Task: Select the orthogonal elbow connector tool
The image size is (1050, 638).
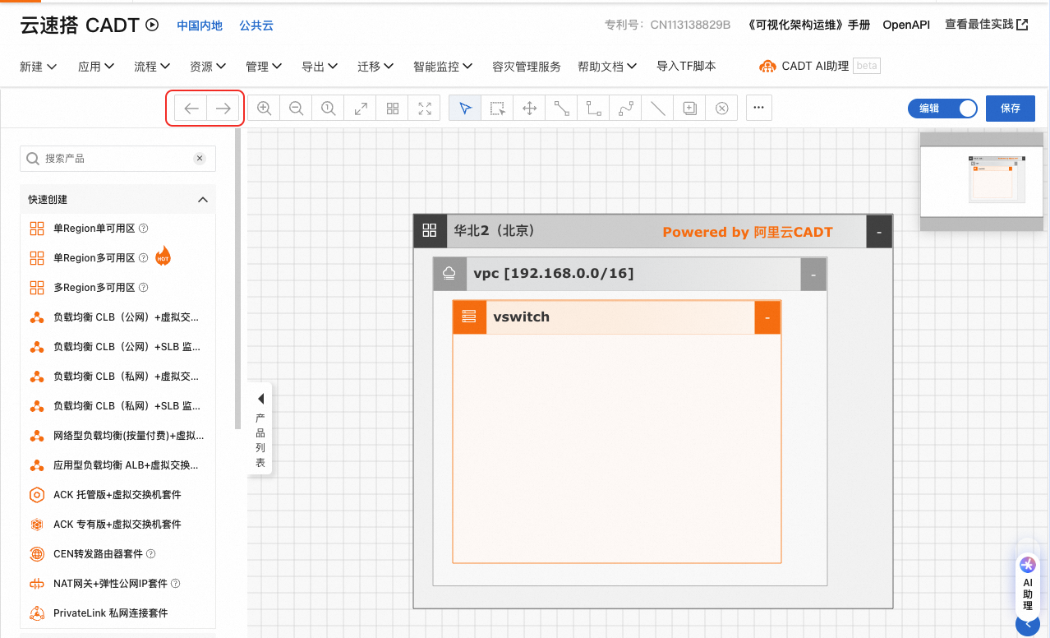Action: (593, 109)
